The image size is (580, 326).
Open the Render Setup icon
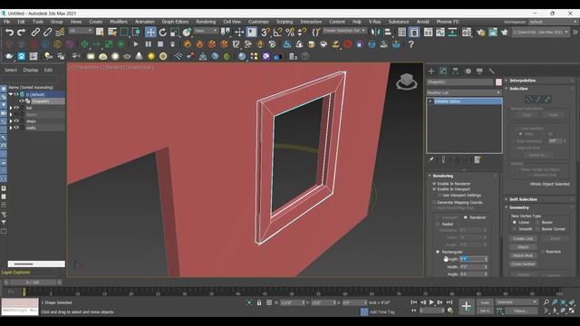[x=480, y=33]
